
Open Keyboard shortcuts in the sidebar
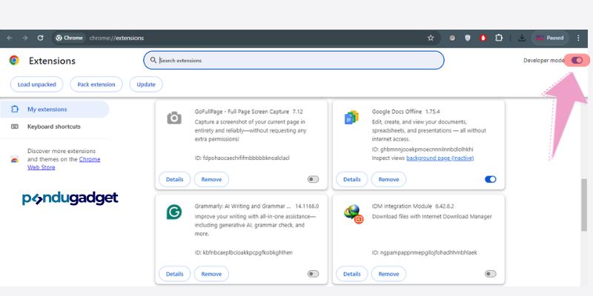click(54, 127)
